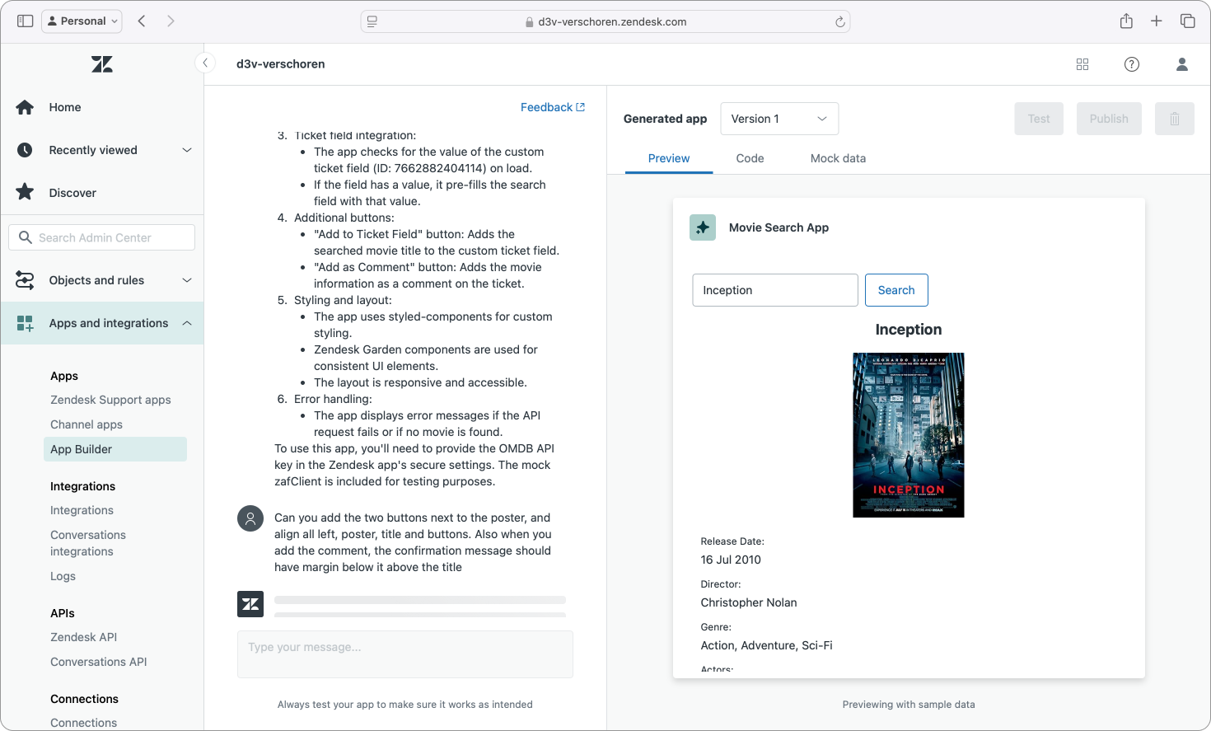Expand the Recently viewed chevron
This screenshot has height=731, width=1211.
pyautogui.click(x=187, y=150)
